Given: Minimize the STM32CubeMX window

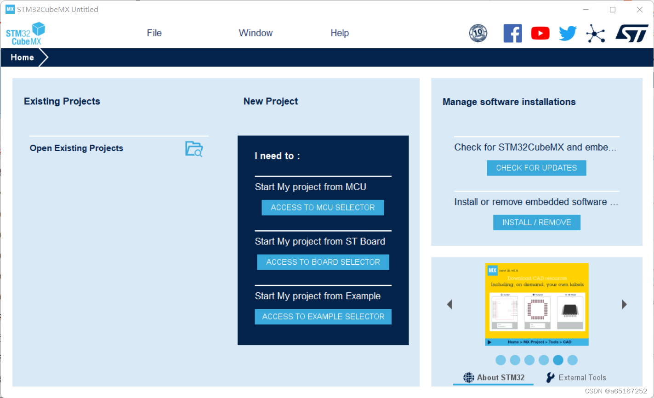Looking at the screenshot, I should [586, 10].
